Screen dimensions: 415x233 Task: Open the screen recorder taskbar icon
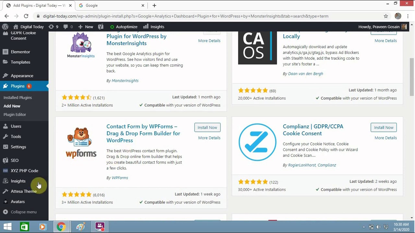[100, 227]
